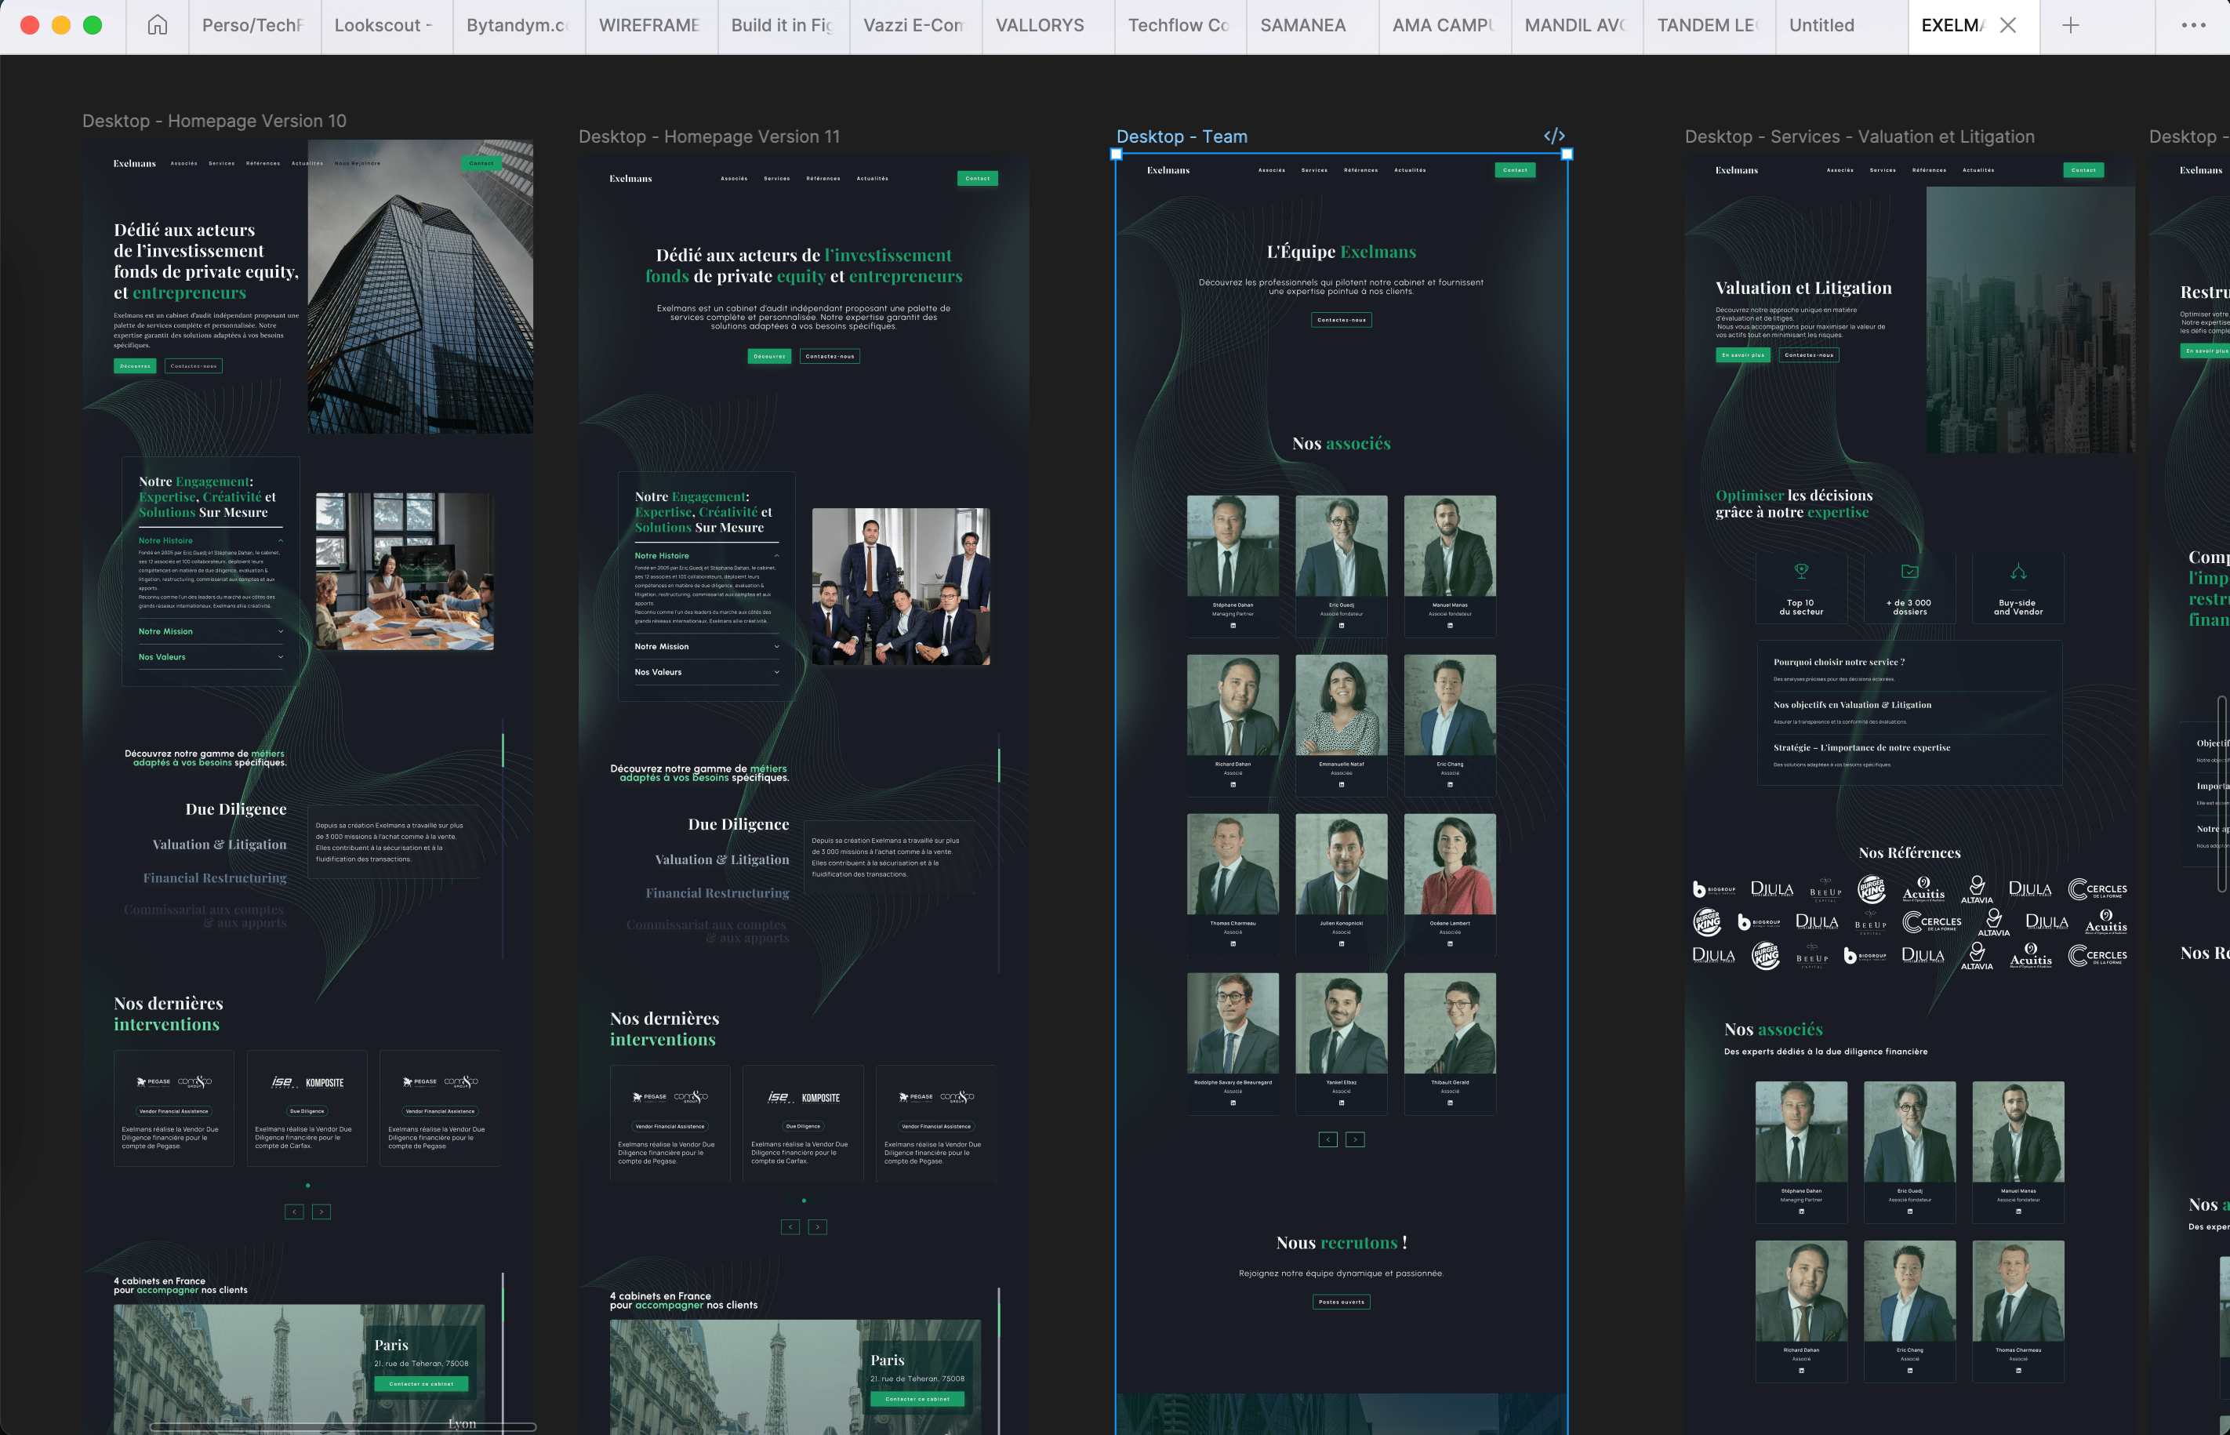Click the Postes ouverts button
This screenshot has width=2230, height=1435.
click(1342, 1302)
